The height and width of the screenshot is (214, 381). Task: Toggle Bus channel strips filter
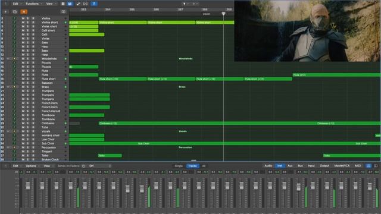pyautogui.click(x=300, y=166)
